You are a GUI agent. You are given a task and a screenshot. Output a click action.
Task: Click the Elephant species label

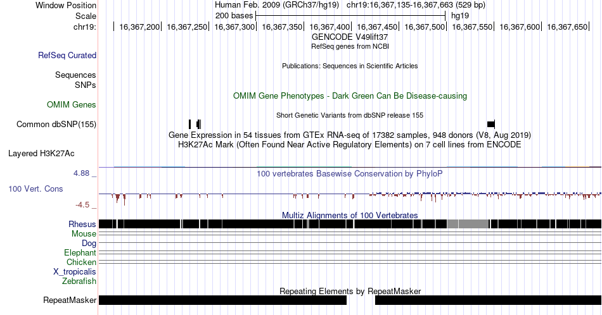pyautogui.click(x=80, y=252)
